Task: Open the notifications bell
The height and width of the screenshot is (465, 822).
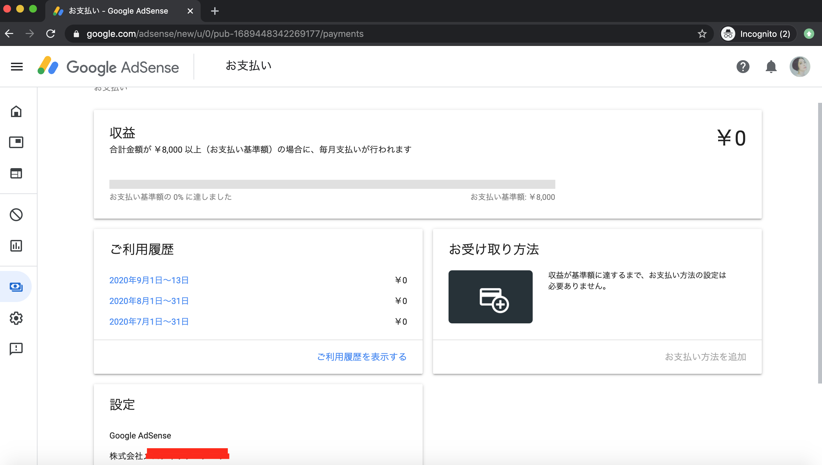Action: coord(771,67)
